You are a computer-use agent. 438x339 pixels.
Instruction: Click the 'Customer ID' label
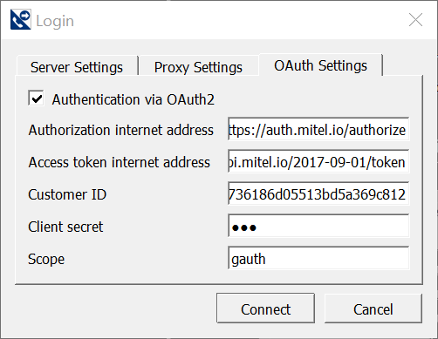tap(67, 194)
